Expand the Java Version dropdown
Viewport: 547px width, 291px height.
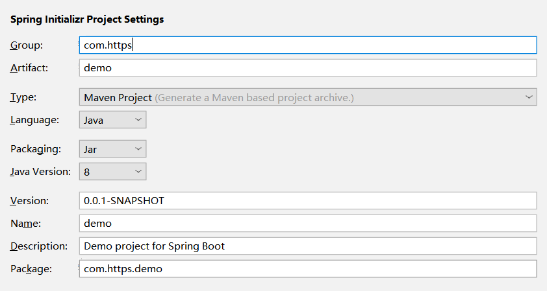(x=112, y=171)
